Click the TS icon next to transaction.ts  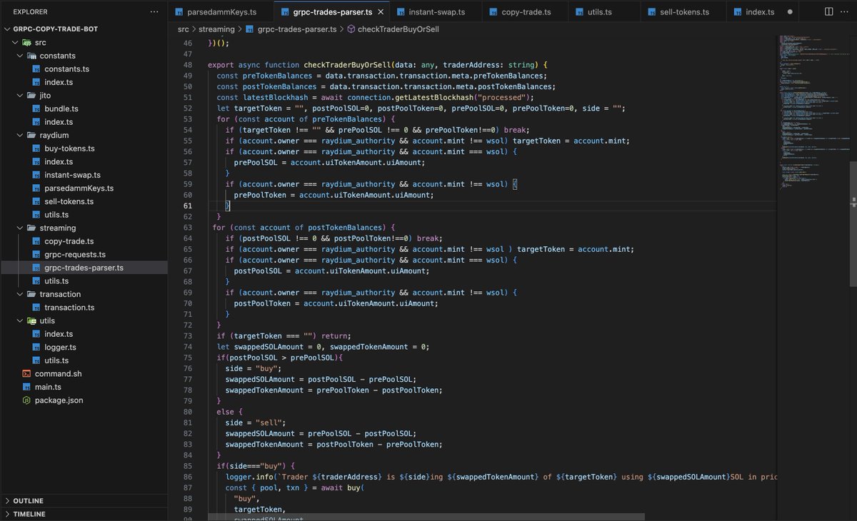point(36,308)
